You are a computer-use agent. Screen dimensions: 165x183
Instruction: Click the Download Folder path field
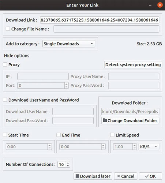click(130, 112)
